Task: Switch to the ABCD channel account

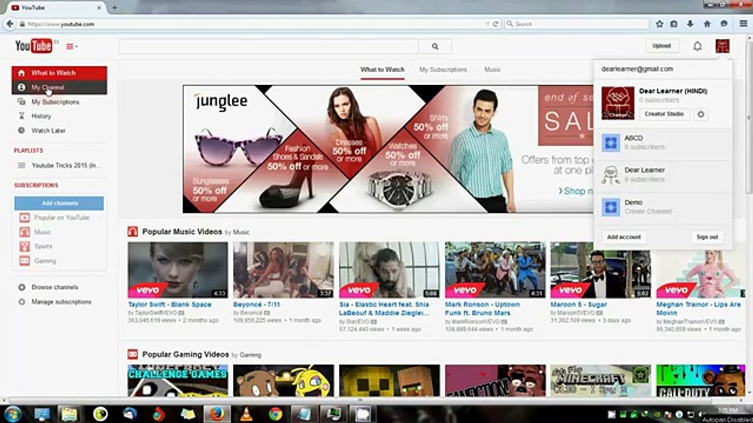Action: [x=662, y=142]
